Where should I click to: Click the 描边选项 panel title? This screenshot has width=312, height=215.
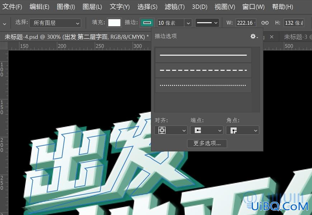pyautogui.click(x=166, y=36)
